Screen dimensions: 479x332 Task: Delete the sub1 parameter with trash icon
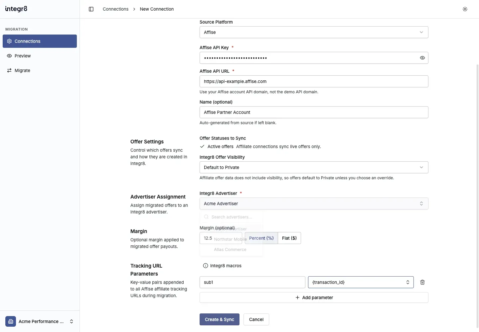pos(422,282)
